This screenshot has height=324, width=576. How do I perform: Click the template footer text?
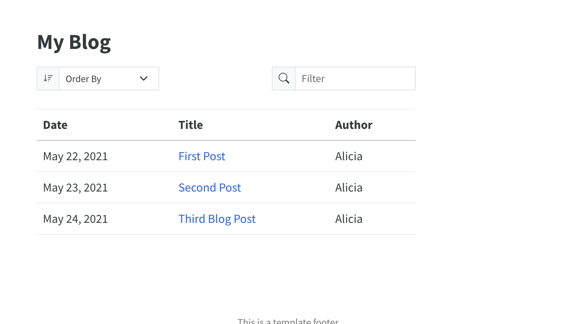(x=288, y=321)
